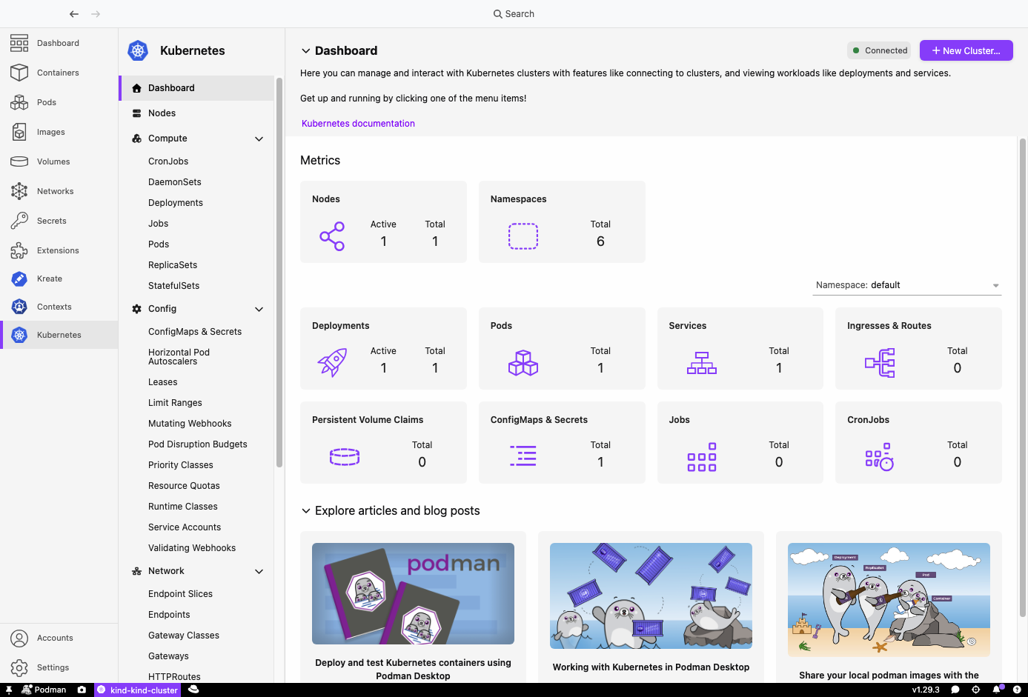1028x697 pixels.
Task: Click the Pods cubes icon in metrics
Action: (523, 363)
